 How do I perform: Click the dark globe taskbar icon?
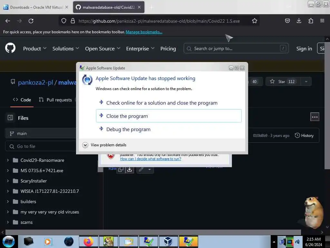(69, 242)
